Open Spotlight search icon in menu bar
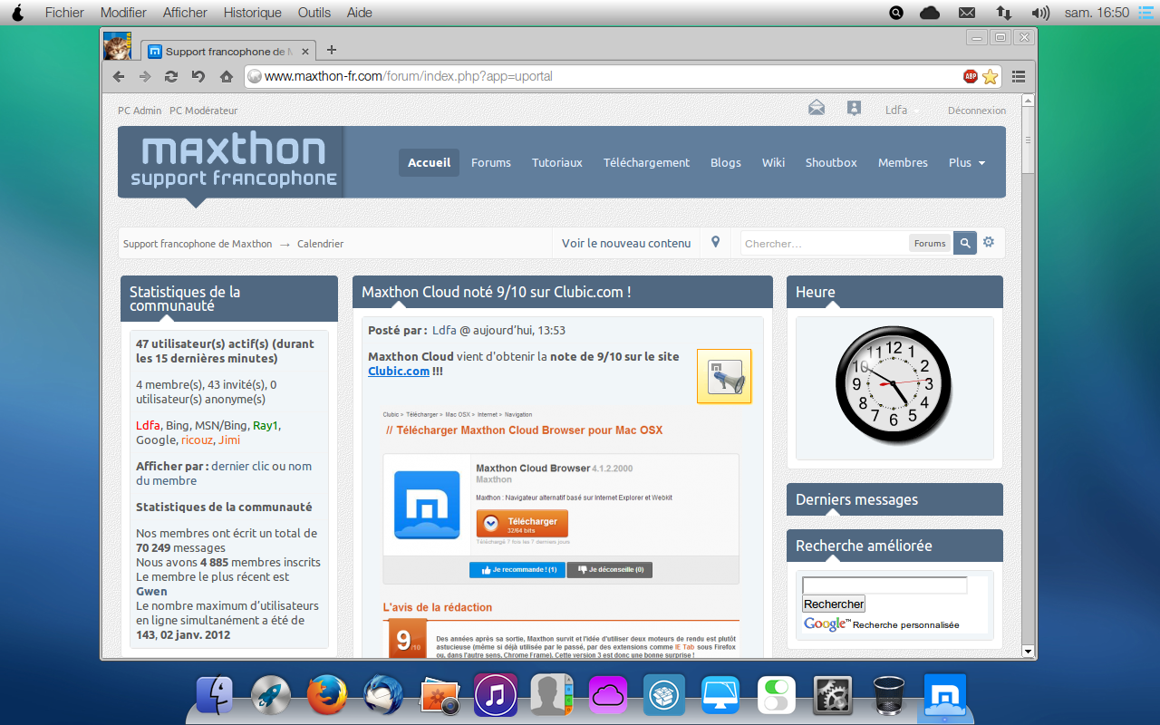The image size is (1160, 725). [x=896, y=13]
